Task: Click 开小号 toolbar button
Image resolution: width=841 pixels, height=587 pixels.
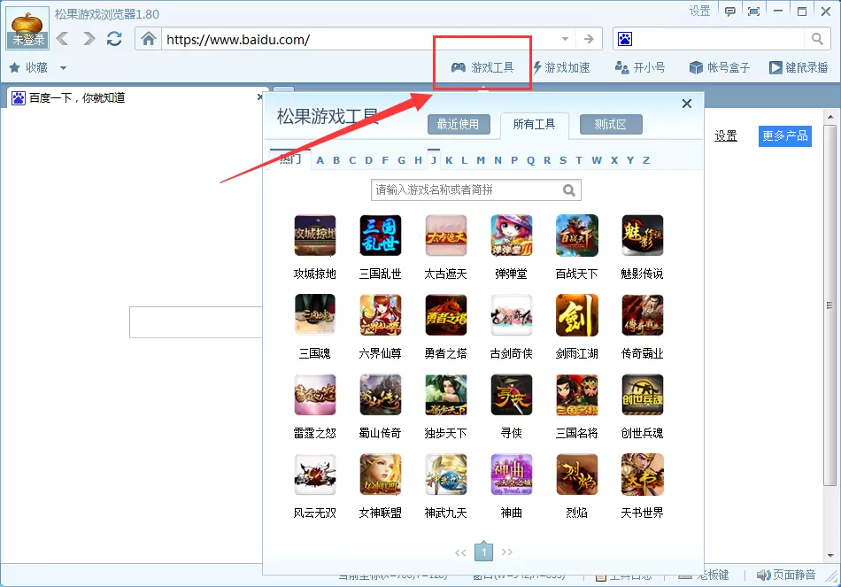Action: coord(640,67)
